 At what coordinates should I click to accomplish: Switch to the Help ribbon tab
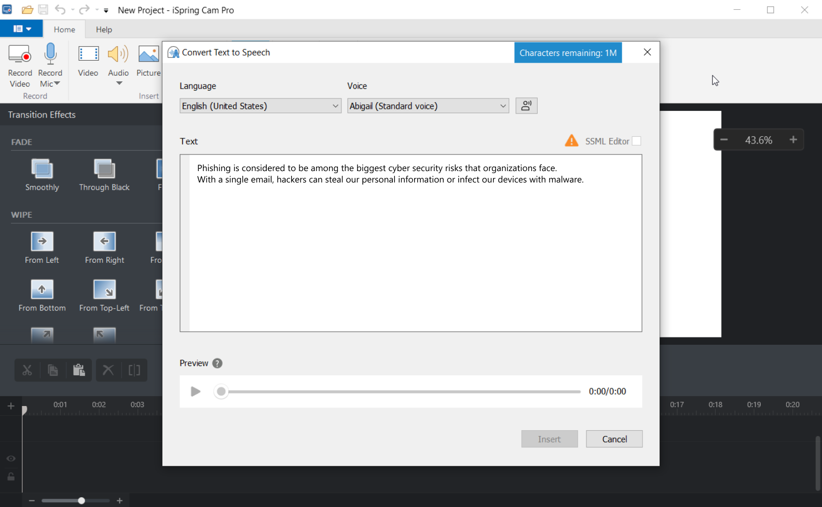104,30
